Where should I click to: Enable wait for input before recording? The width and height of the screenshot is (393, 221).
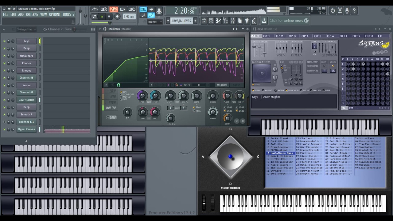[104, 10]
